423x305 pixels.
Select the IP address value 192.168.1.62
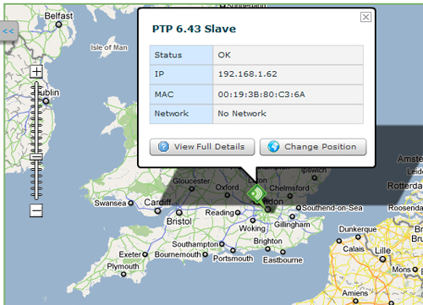tap(248, 74)
